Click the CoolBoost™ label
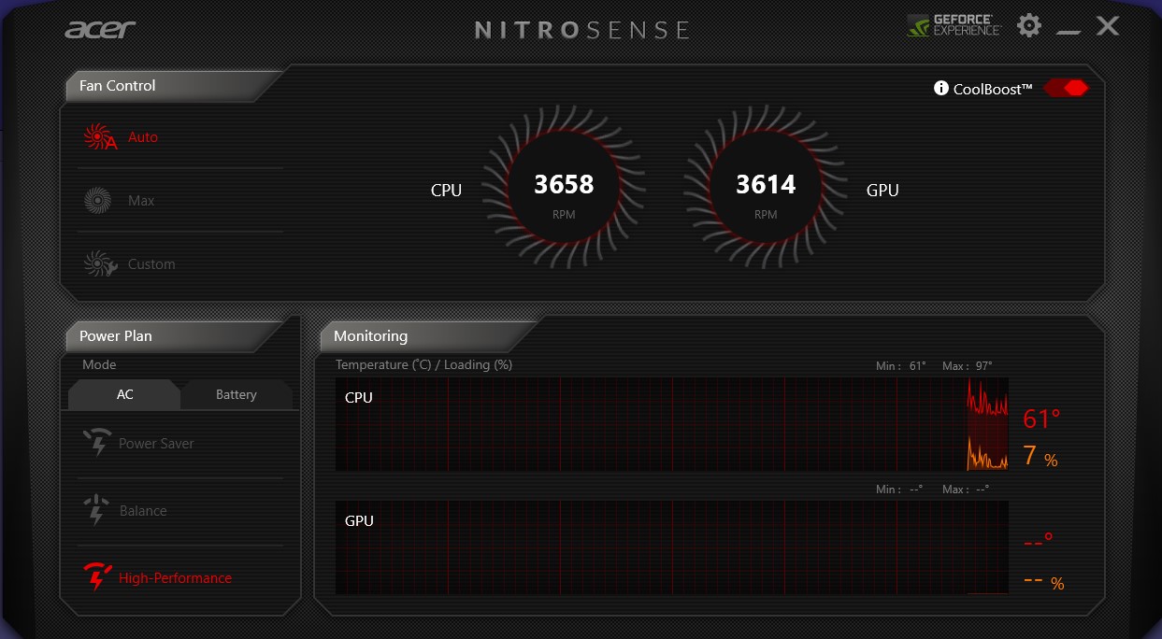Image resolution: width=1162 pixels, height=639 pixels. point(993,89)
